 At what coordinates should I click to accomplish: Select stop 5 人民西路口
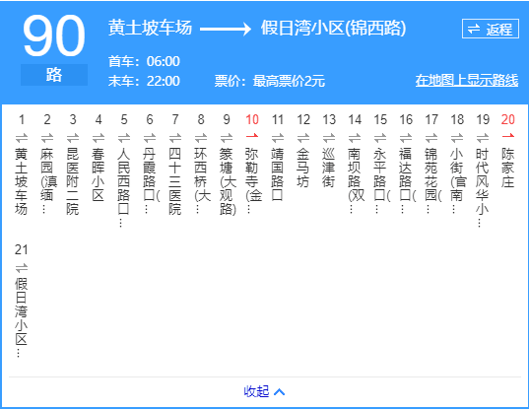(x=124, y=187)
